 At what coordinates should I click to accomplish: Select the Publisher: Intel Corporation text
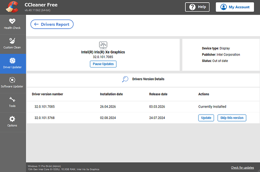point(221,55)
